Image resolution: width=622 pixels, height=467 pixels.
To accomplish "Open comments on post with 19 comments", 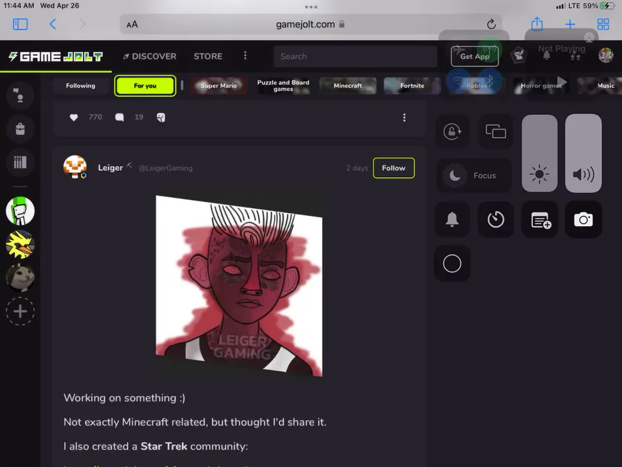I will [x=120, y=117].
